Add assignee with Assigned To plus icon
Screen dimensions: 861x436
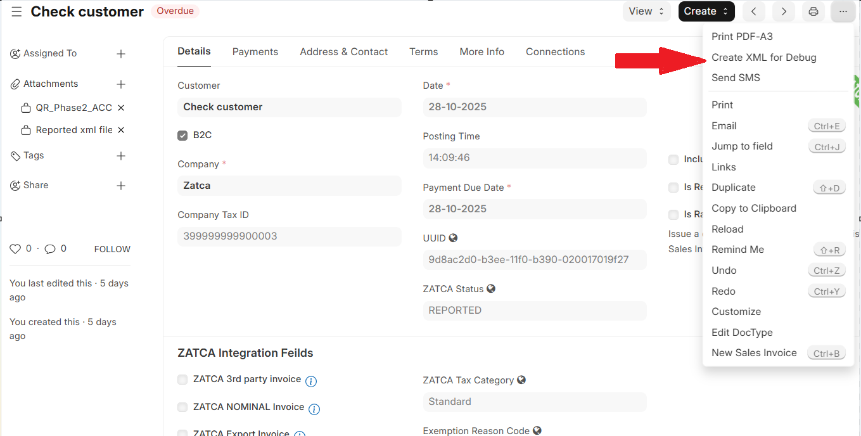(121, 54)
